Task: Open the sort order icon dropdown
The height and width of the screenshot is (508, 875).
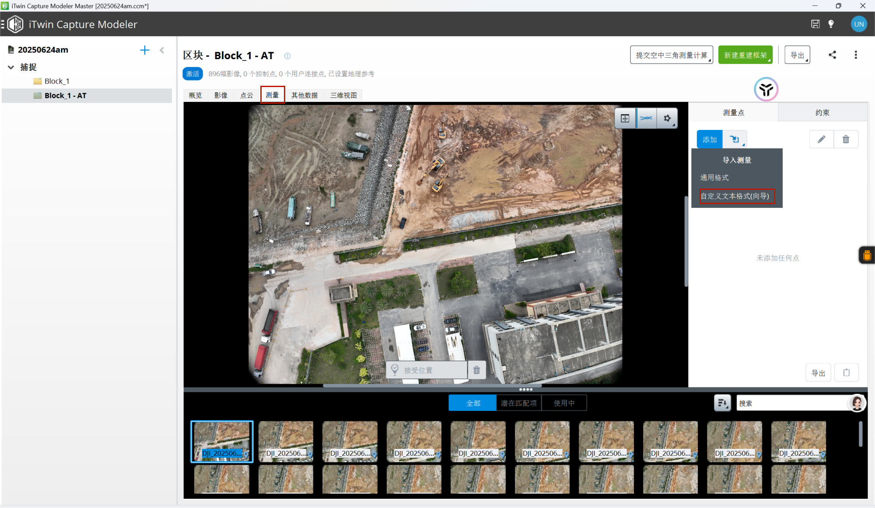Action: click(722, 403)
